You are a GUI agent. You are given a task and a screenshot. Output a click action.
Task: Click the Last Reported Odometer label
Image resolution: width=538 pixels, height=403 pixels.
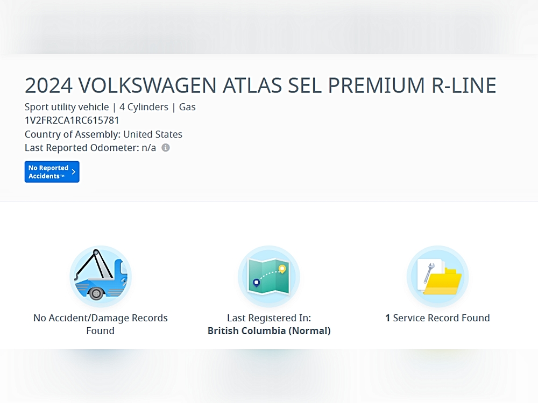click(82, 148)
